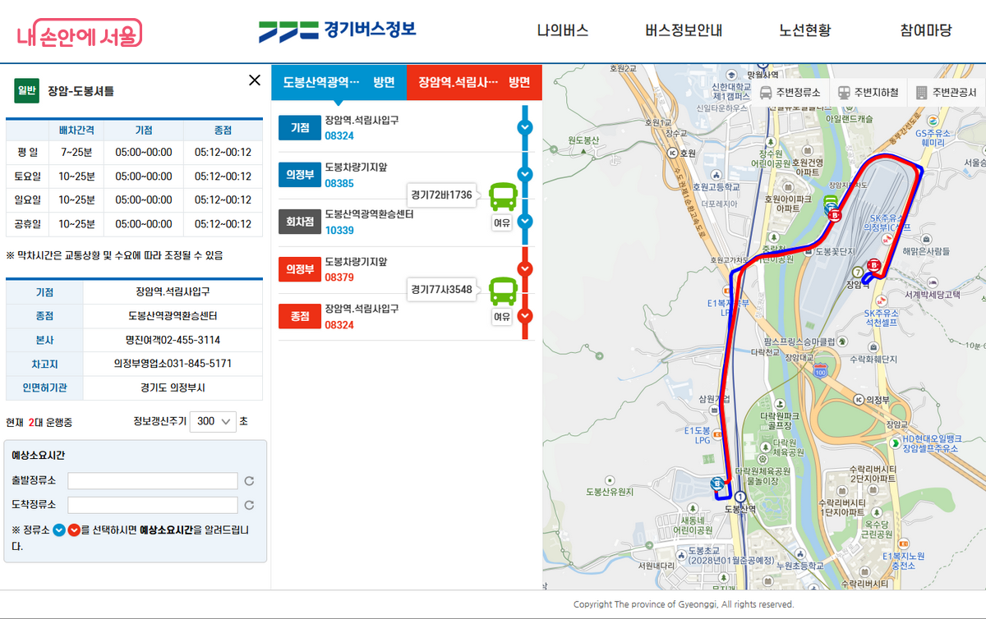Screen dimensions: 986x619
Task: Click the blue bus stop marker near 도봉산역
Action: 717,484
